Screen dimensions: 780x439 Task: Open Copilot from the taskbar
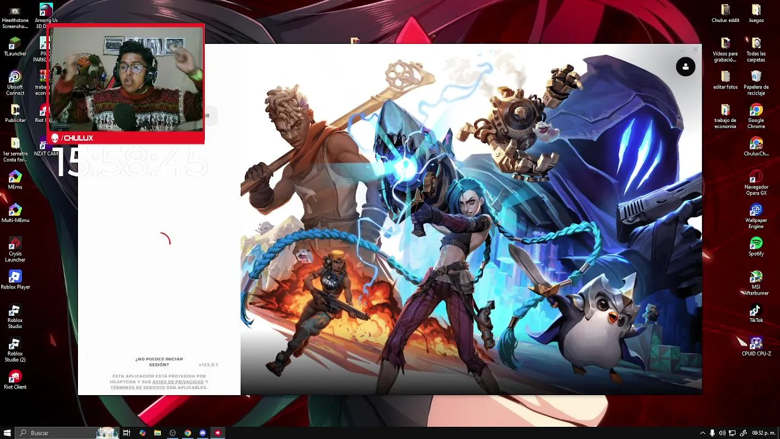tap(143, 433)
